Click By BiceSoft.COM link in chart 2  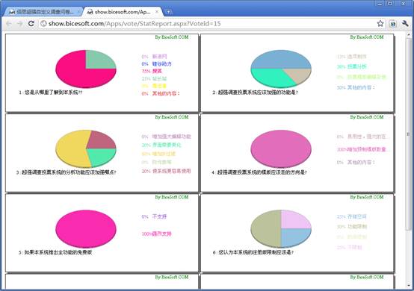pos(367,37)
